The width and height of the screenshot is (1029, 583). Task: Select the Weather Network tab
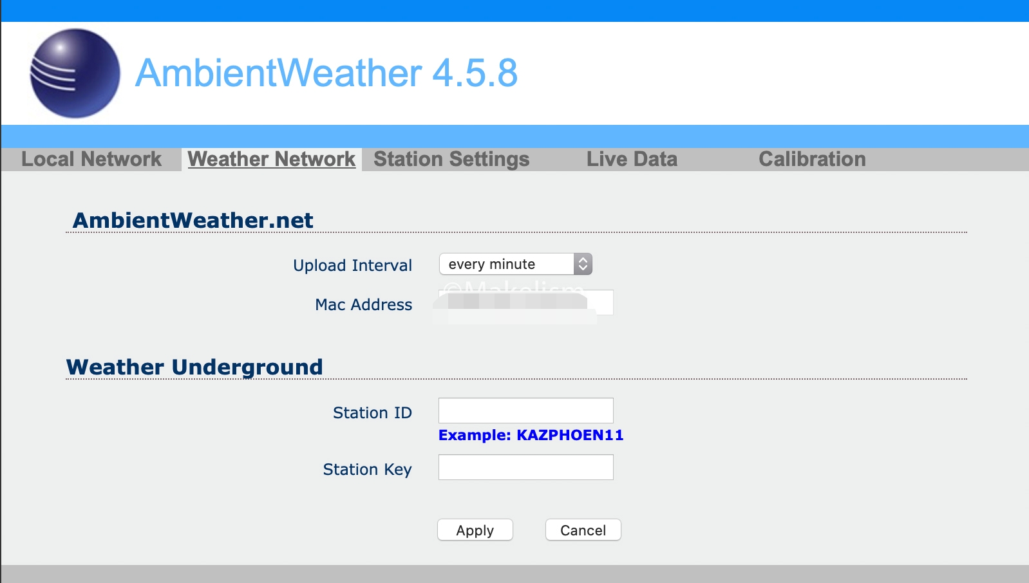click(x=272, y=159)
